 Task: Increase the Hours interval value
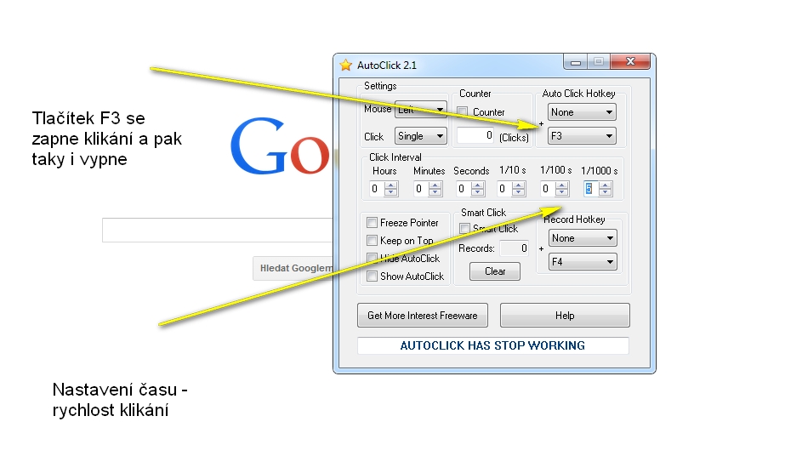(x=390, y=185)
